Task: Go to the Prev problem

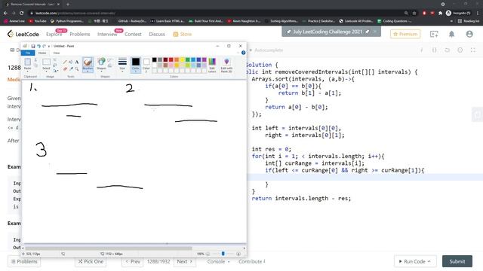Action: [132, 261]
